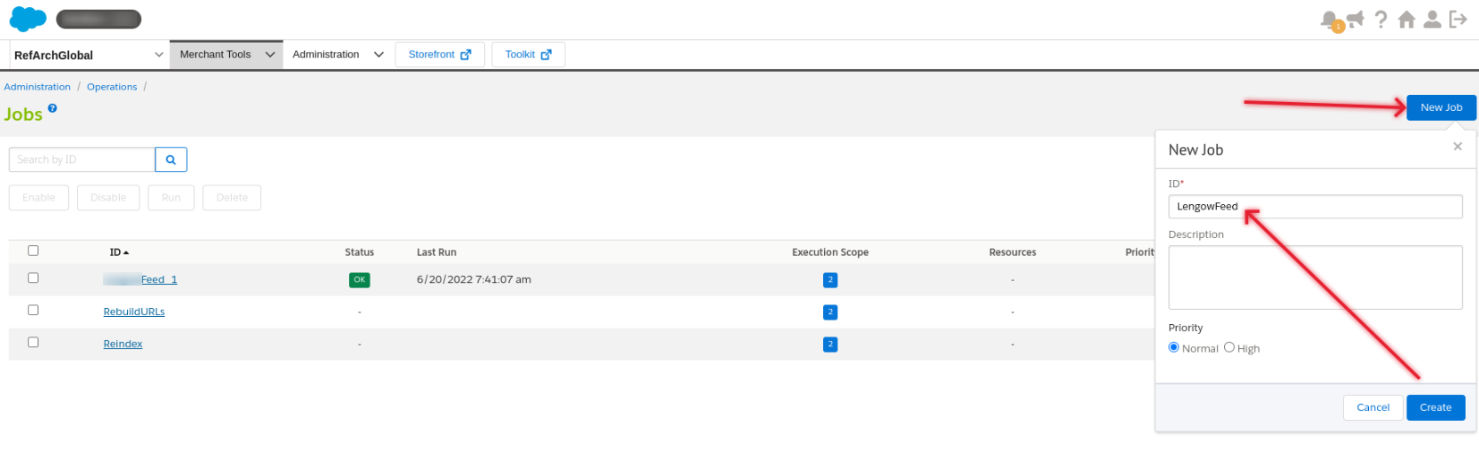Check the RebuildURLs job checkbox
The height and width of the screenshot is (461, 1479).
tap(33, 310)
